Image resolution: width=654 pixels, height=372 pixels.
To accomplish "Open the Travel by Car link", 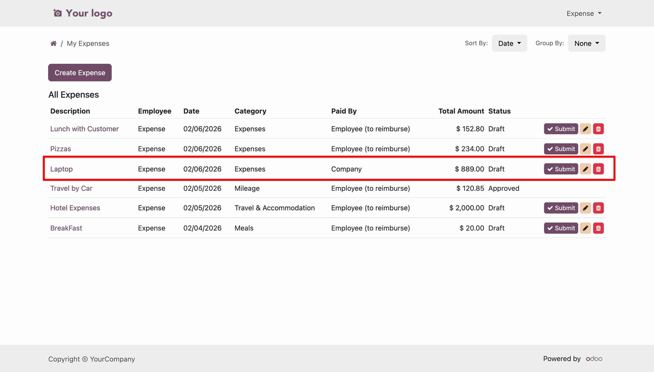I will 71,188.
